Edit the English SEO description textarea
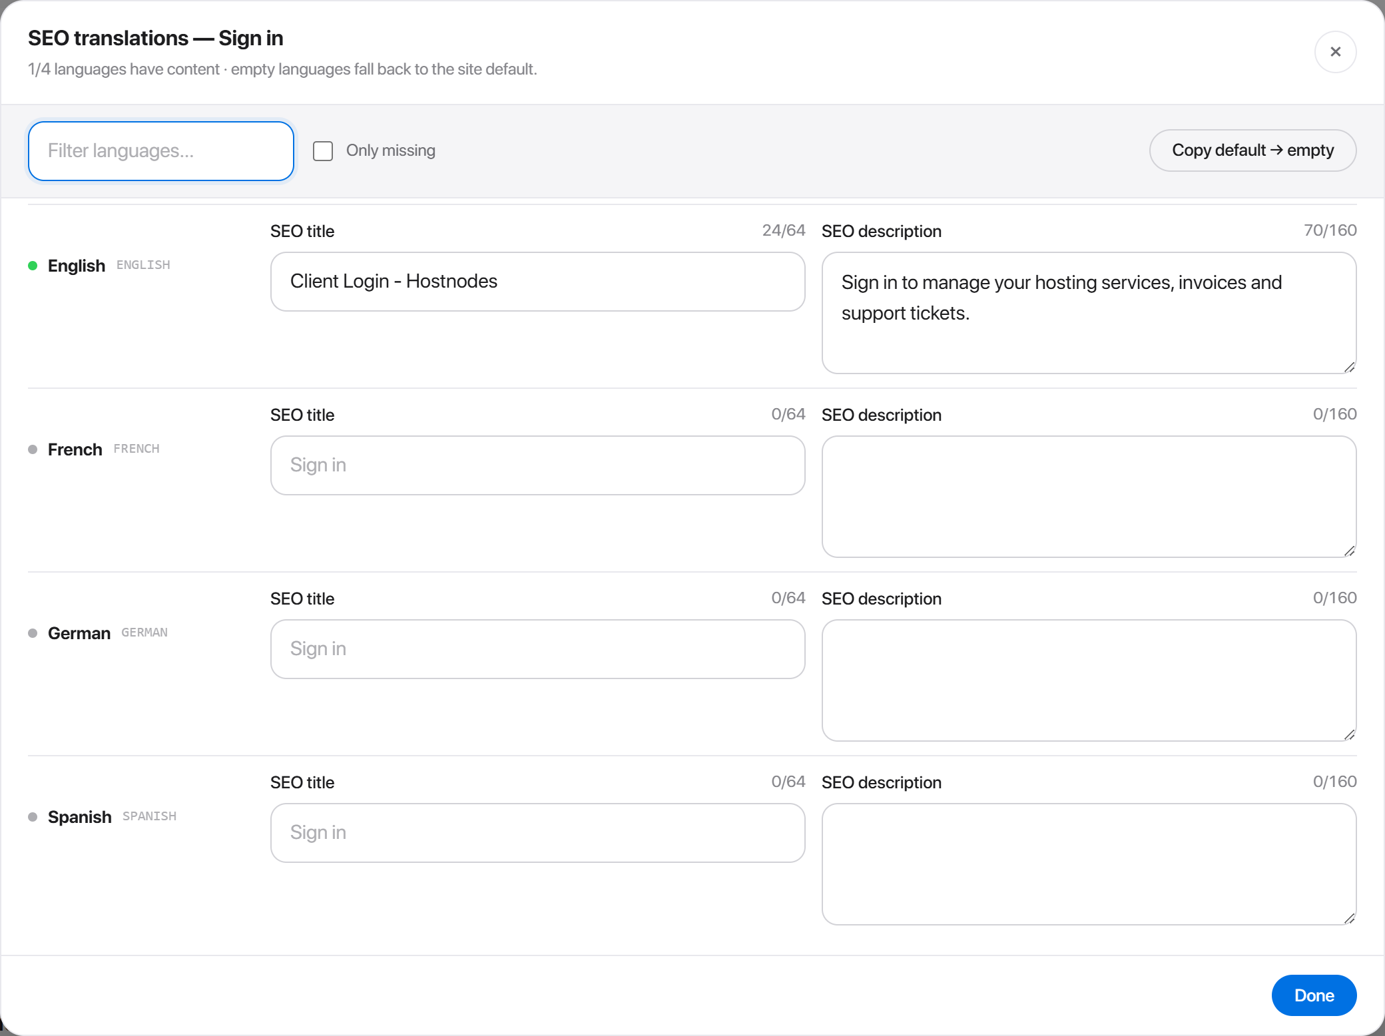This screenshot has height=1036, width=1385. coord(1089,313)
